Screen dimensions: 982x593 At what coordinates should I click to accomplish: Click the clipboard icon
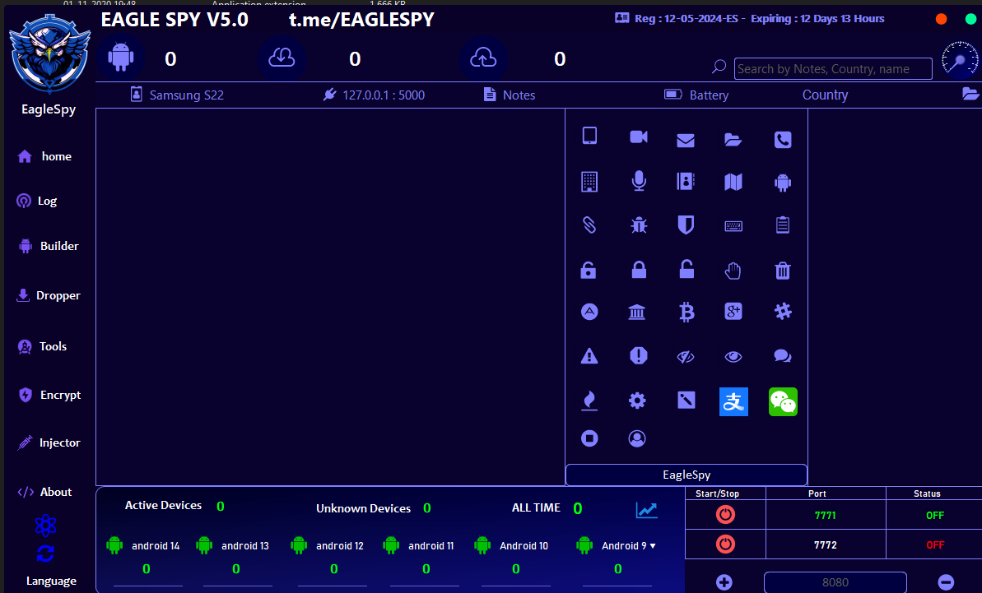point(783,225)
